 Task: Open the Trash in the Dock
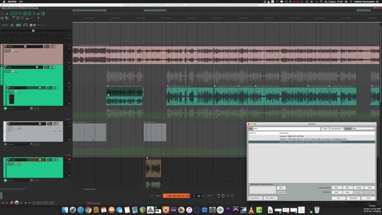coord(317,210)
